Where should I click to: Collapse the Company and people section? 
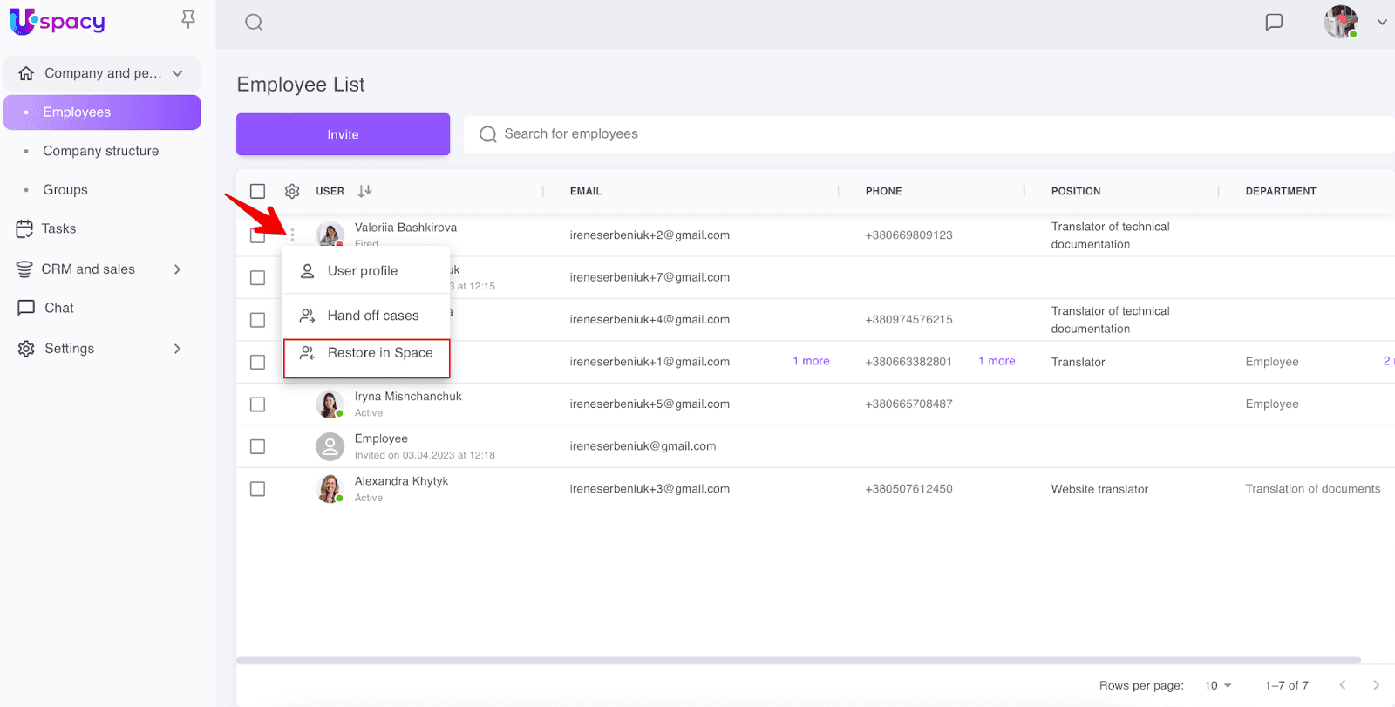(178, 73)
